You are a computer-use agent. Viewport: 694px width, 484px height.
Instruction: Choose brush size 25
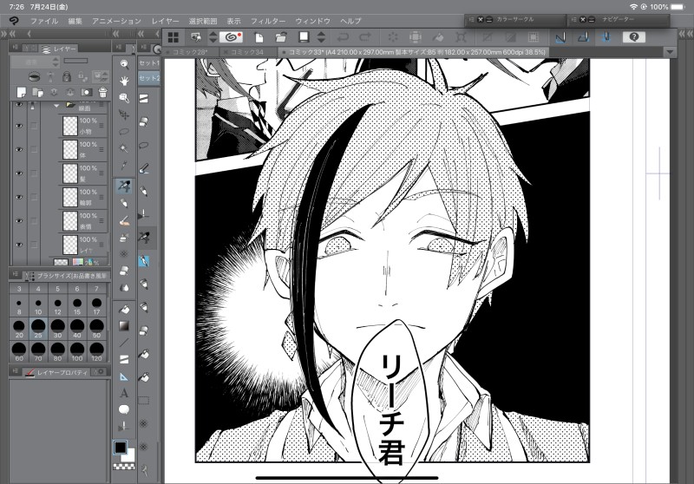pos(38,329)
